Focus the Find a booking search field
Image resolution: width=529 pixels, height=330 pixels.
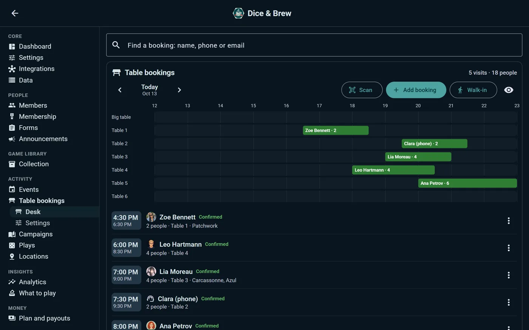pyautogui.click(x=314, y=45)
